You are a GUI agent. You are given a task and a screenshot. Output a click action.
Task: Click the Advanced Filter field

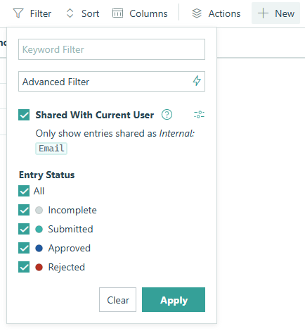point(112,82)
